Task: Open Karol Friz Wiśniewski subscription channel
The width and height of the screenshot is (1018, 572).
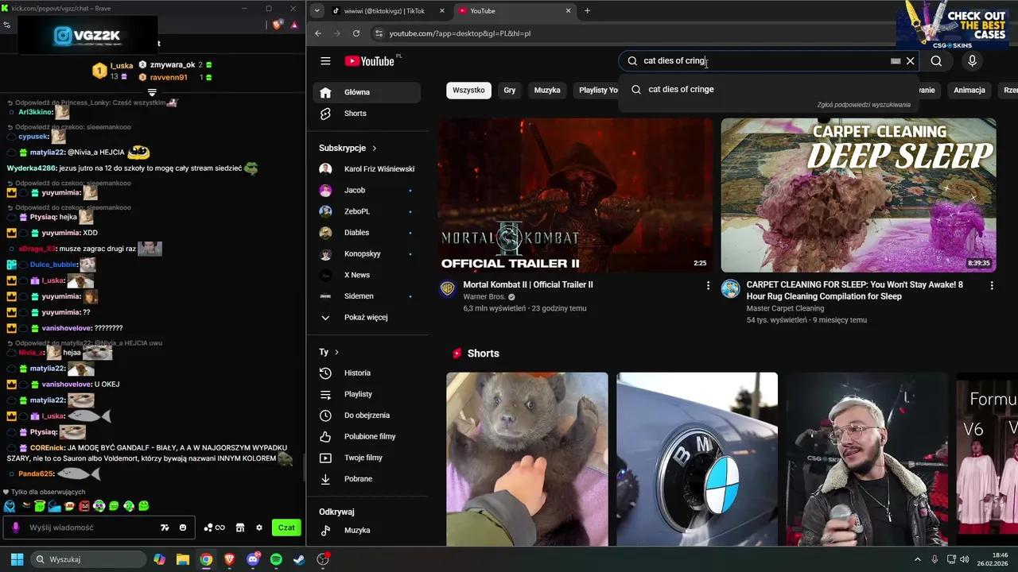Action: tap(367, 169)
